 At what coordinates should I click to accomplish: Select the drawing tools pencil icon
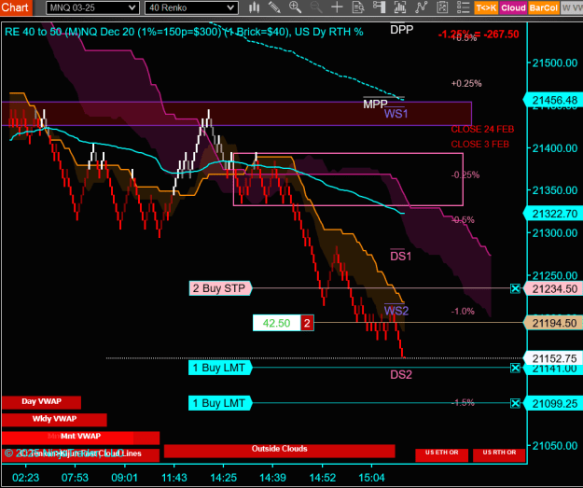[274, 7]
